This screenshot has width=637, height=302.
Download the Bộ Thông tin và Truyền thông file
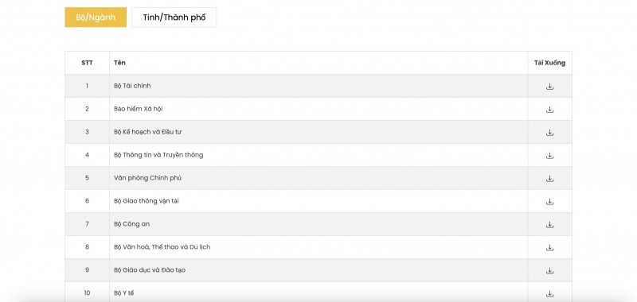(x=549, y=155)
